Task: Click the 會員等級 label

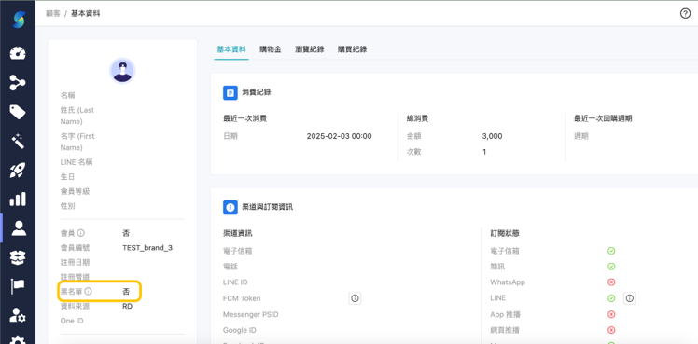Action: coord(75,191)
